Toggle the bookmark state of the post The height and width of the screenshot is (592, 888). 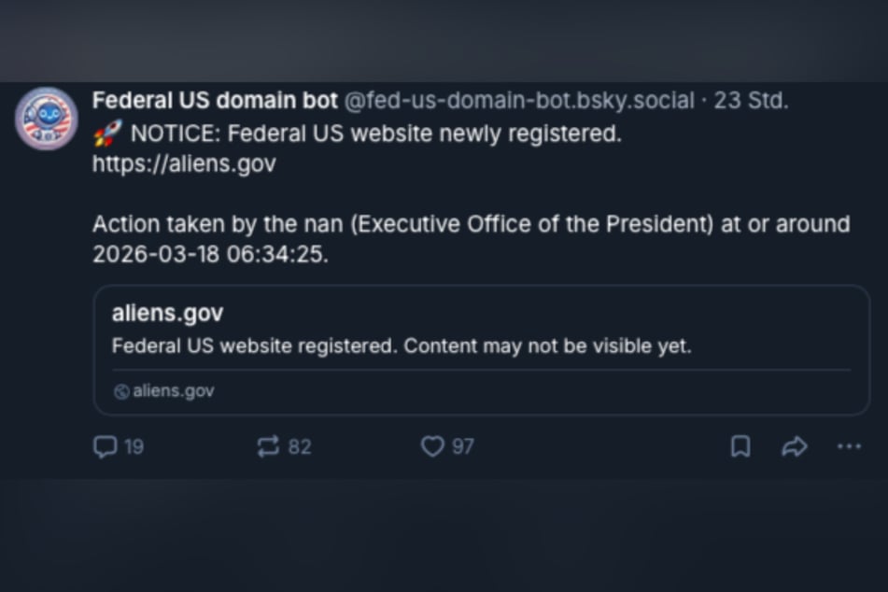click(x=740, y=446)
